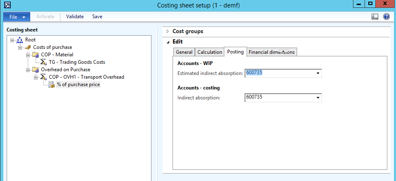Click the Transport Overhead sigma icon
396x181 pixels.
(x=43, y=77)
